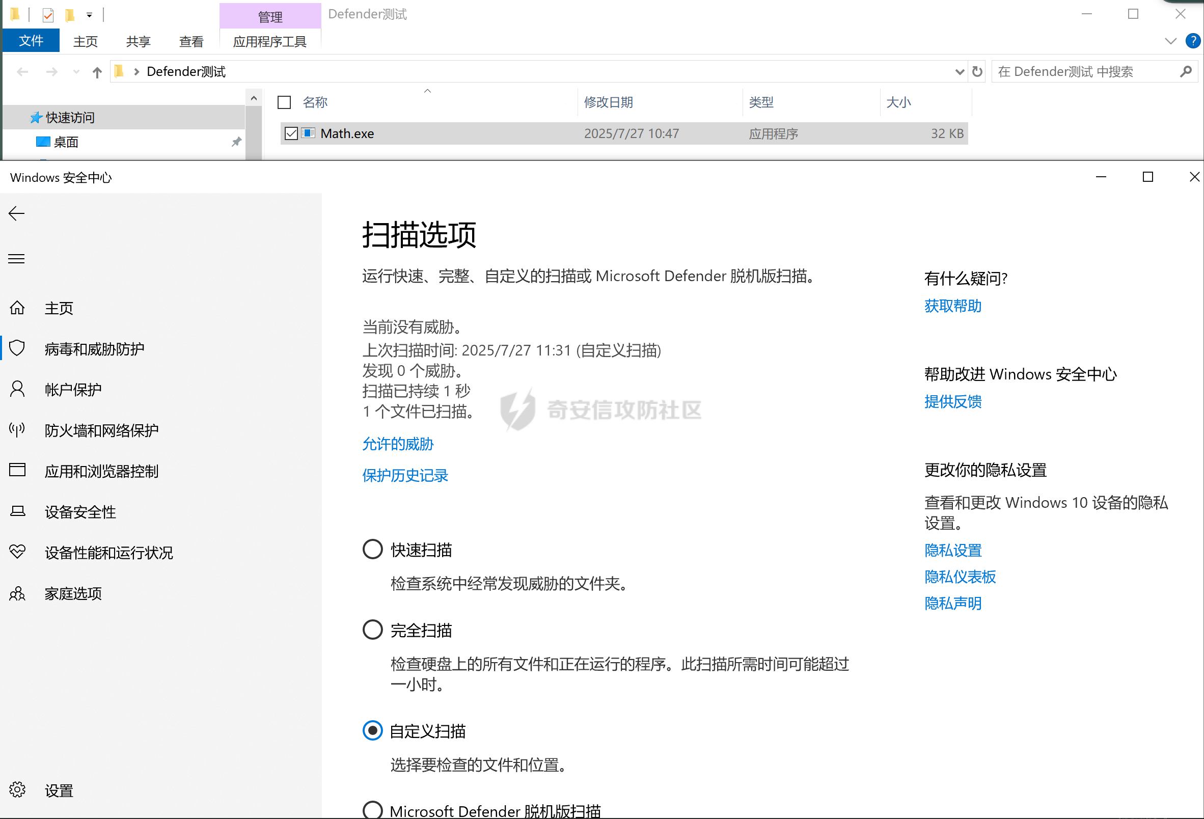This screenshot has height=819, width=1204.
Task: Refresh the Defender测试 folder view
Action: point(977,71)
